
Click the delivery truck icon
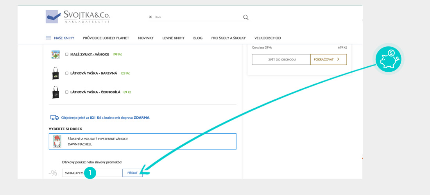(x=54, y=117)
